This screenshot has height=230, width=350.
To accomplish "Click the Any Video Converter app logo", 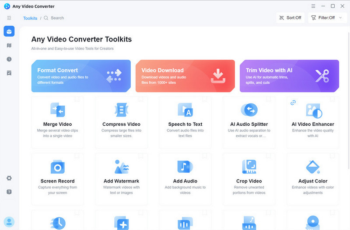I will 7,6.
